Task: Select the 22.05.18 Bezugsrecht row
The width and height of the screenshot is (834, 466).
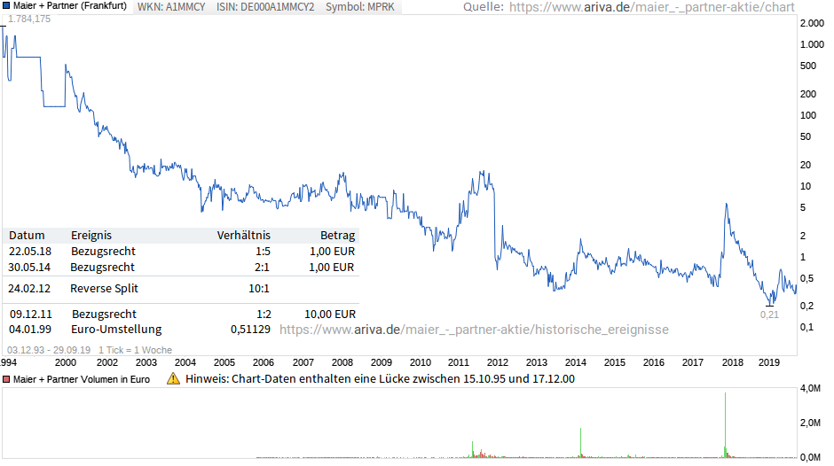Action: [x=181, y=251]
